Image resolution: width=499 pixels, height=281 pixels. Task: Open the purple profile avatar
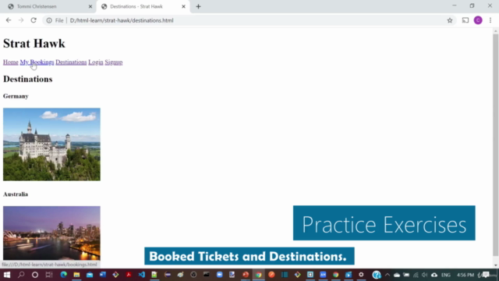[478, 20]
